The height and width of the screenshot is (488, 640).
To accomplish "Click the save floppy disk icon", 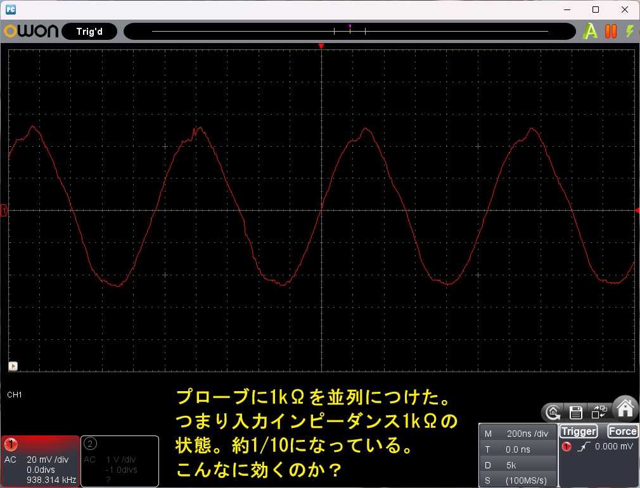I will tap(575, 413).
